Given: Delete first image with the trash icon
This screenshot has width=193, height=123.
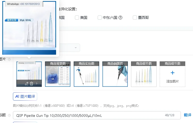Looking at the screenshot, I should point(32,84).
